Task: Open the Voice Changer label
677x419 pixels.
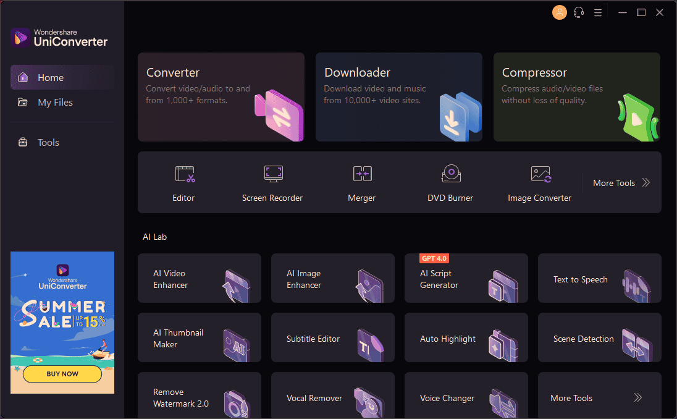Action: point(447,398)
